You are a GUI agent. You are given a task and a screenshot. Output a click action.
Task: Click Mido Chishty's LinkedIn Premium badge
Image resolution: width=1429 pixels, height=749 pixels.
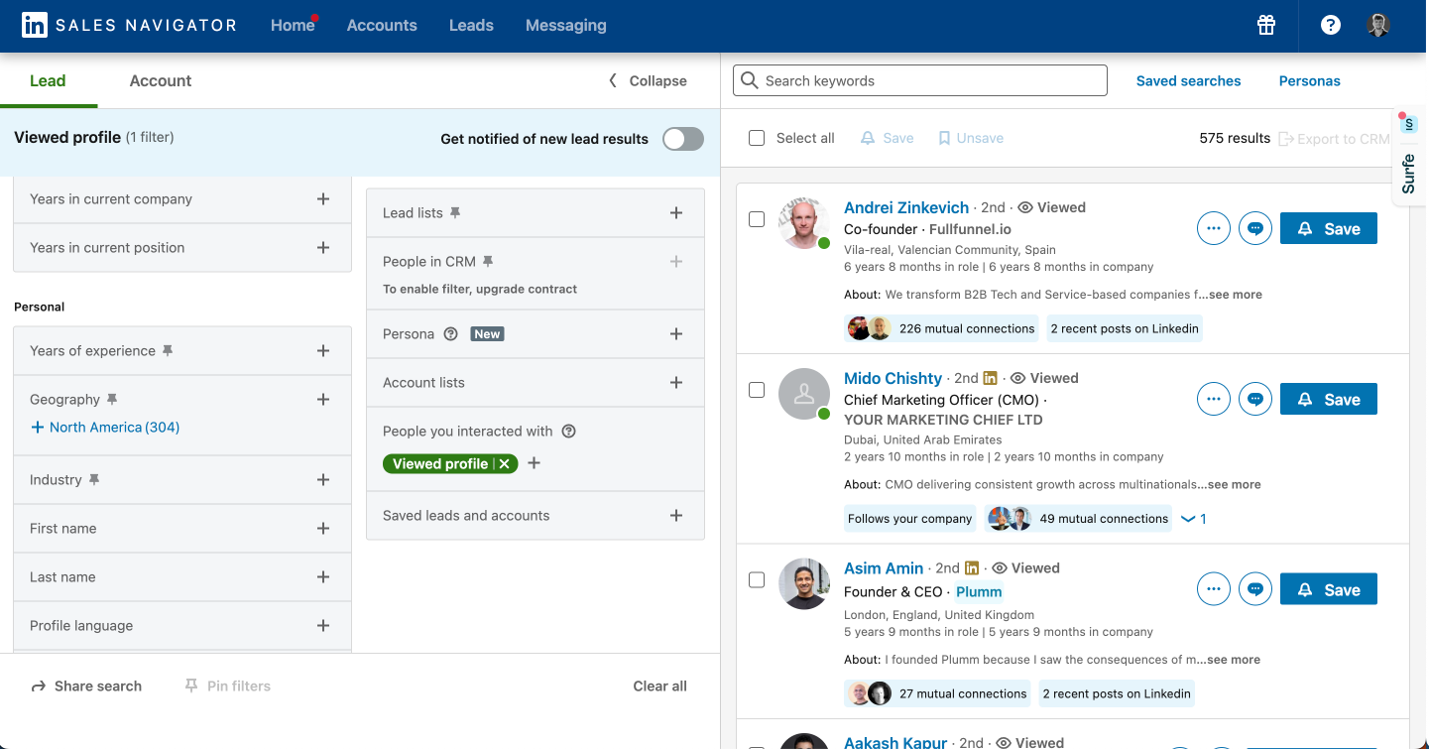990,378
